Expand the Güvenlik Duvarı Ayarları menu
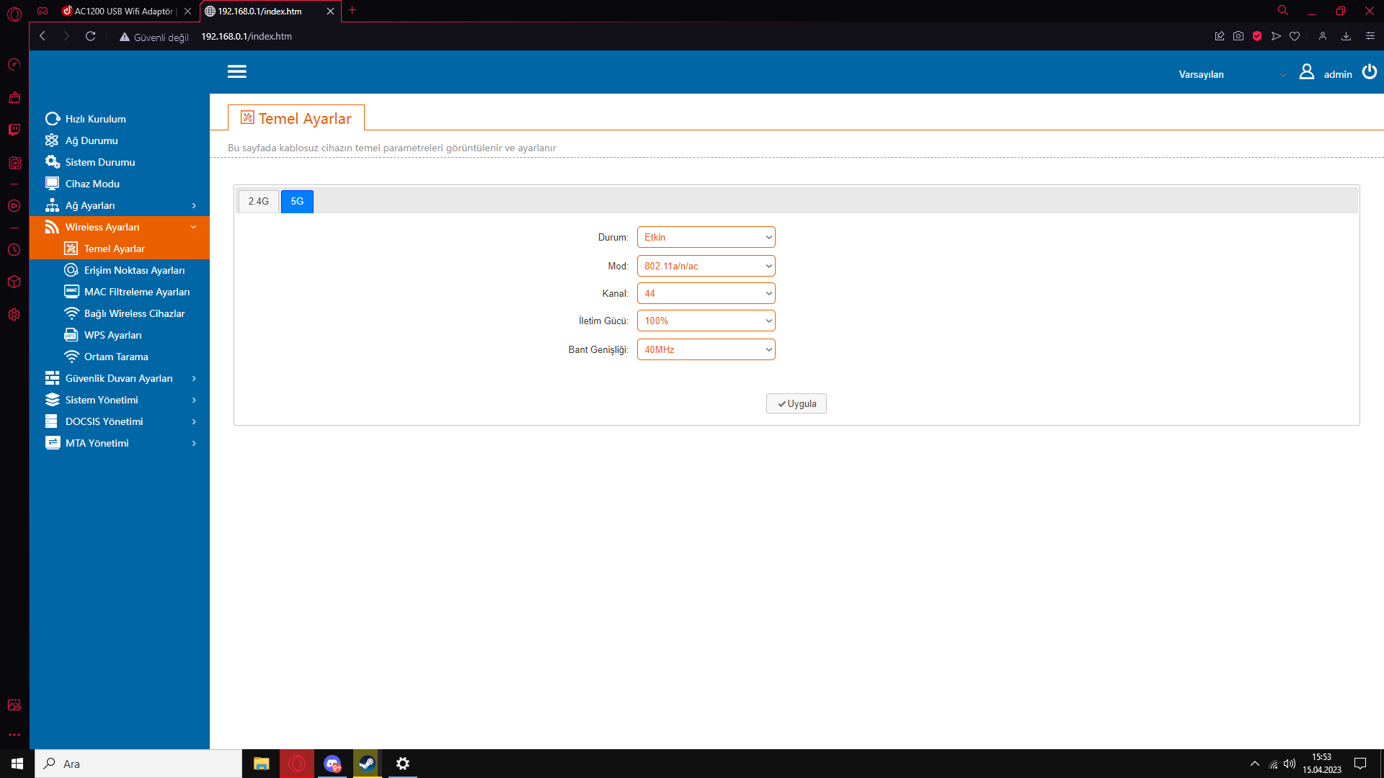Viewport: 1384px width, 778px height. pos(119,378)
